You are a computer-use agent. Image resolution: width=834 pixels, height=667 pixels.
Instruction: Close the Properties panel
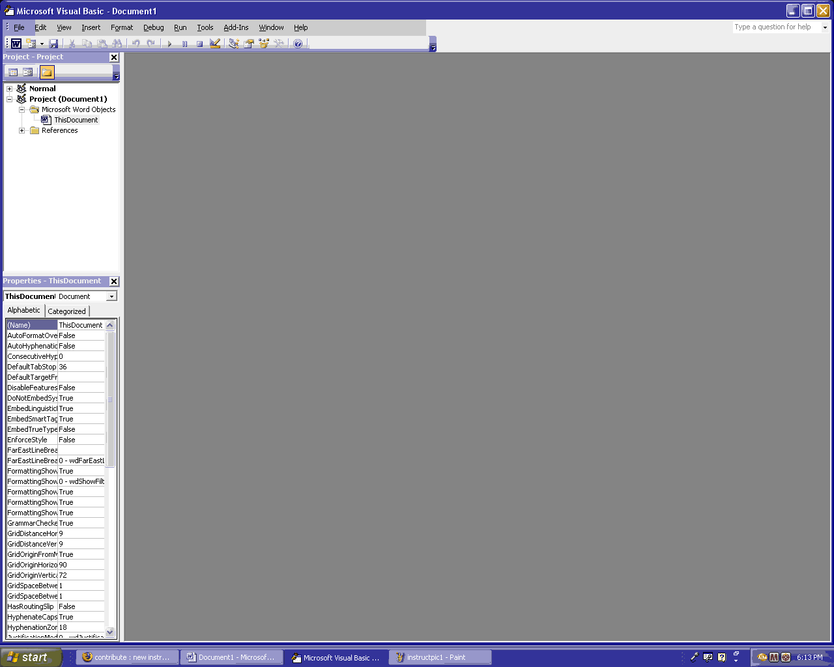click(x=114, y=281)
